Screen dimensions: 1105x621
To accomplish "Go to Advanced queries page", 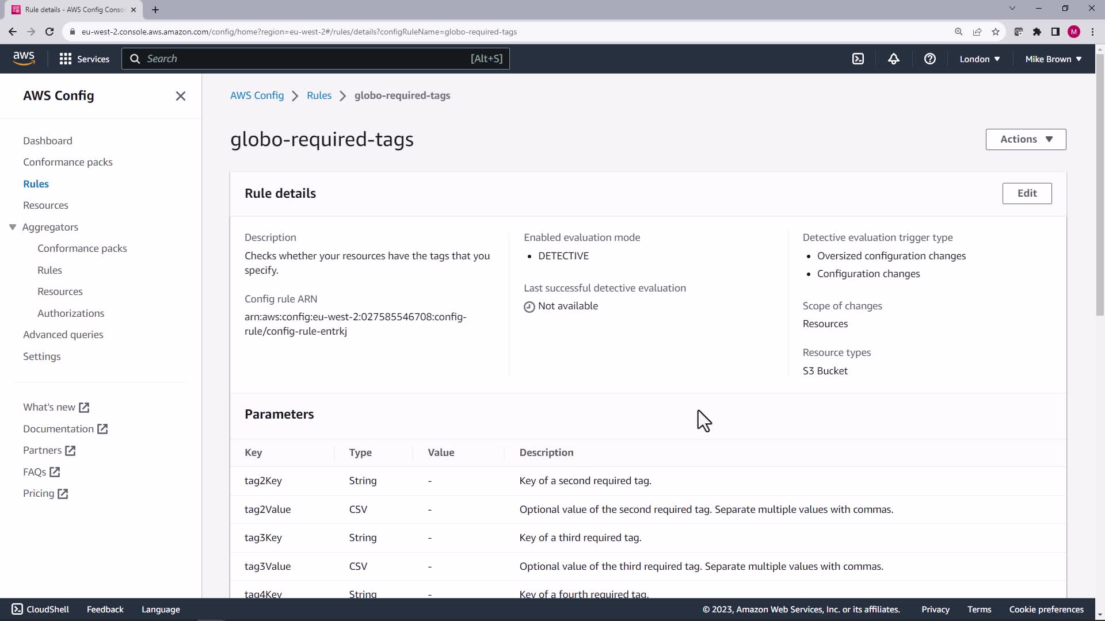I will pyautogui.click(x=63, y=335).
